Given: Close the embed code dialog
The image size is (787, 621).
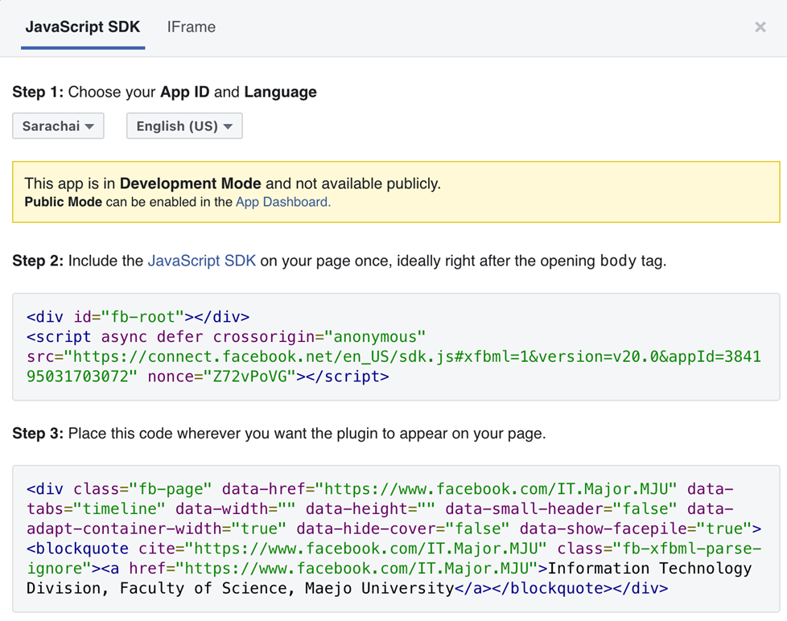Looking at the screenshot, I should point(760,27).
